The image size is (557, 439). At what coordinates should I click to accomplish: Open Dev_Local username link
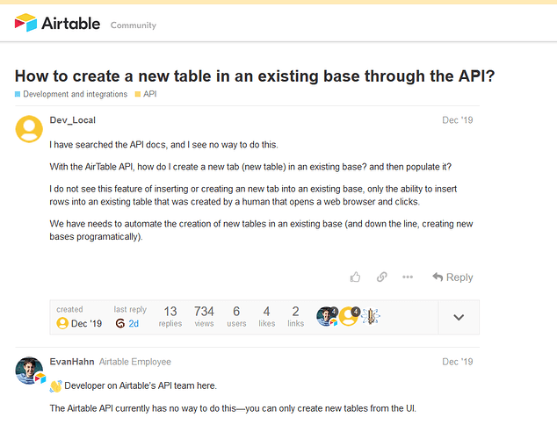(72, 119)
